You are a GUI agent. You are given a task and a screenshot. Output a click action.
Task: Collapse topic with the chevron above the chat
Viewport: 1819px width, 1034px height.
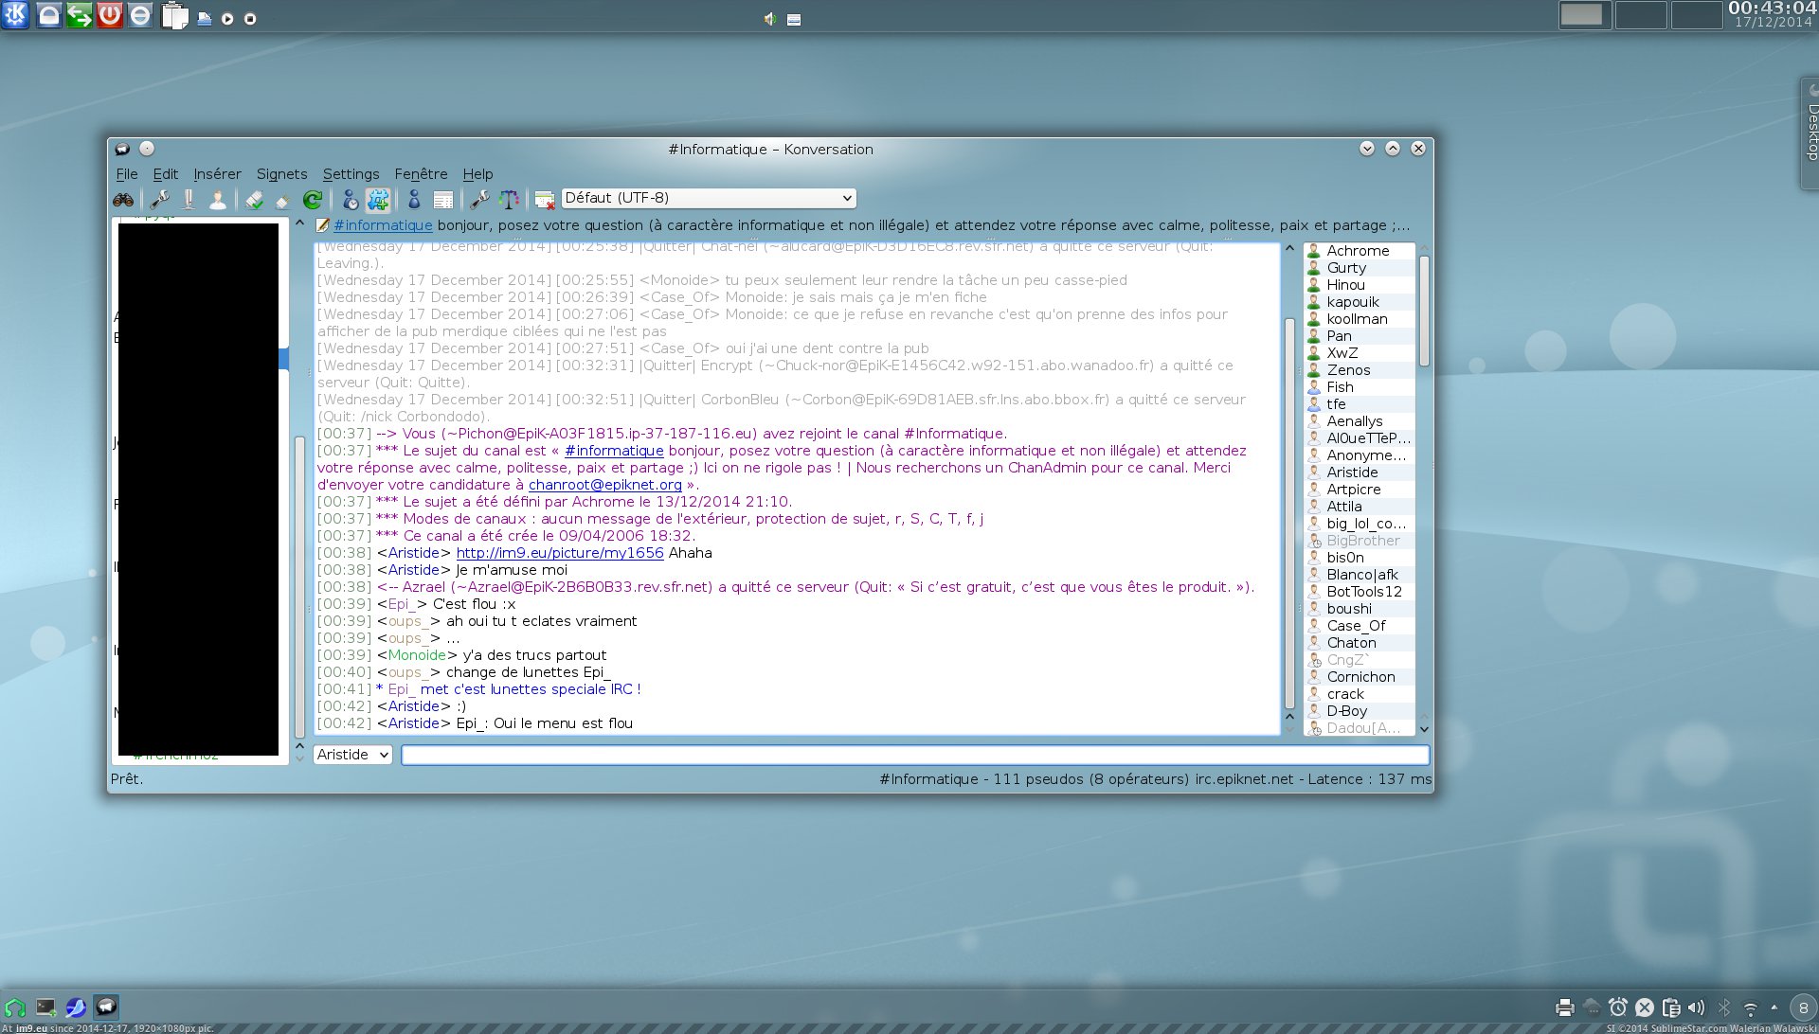point(299,224)
